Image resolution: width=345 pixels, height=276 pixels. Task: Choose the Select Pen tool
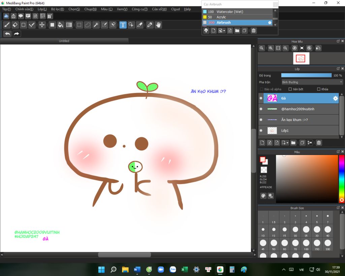point(104,25)
